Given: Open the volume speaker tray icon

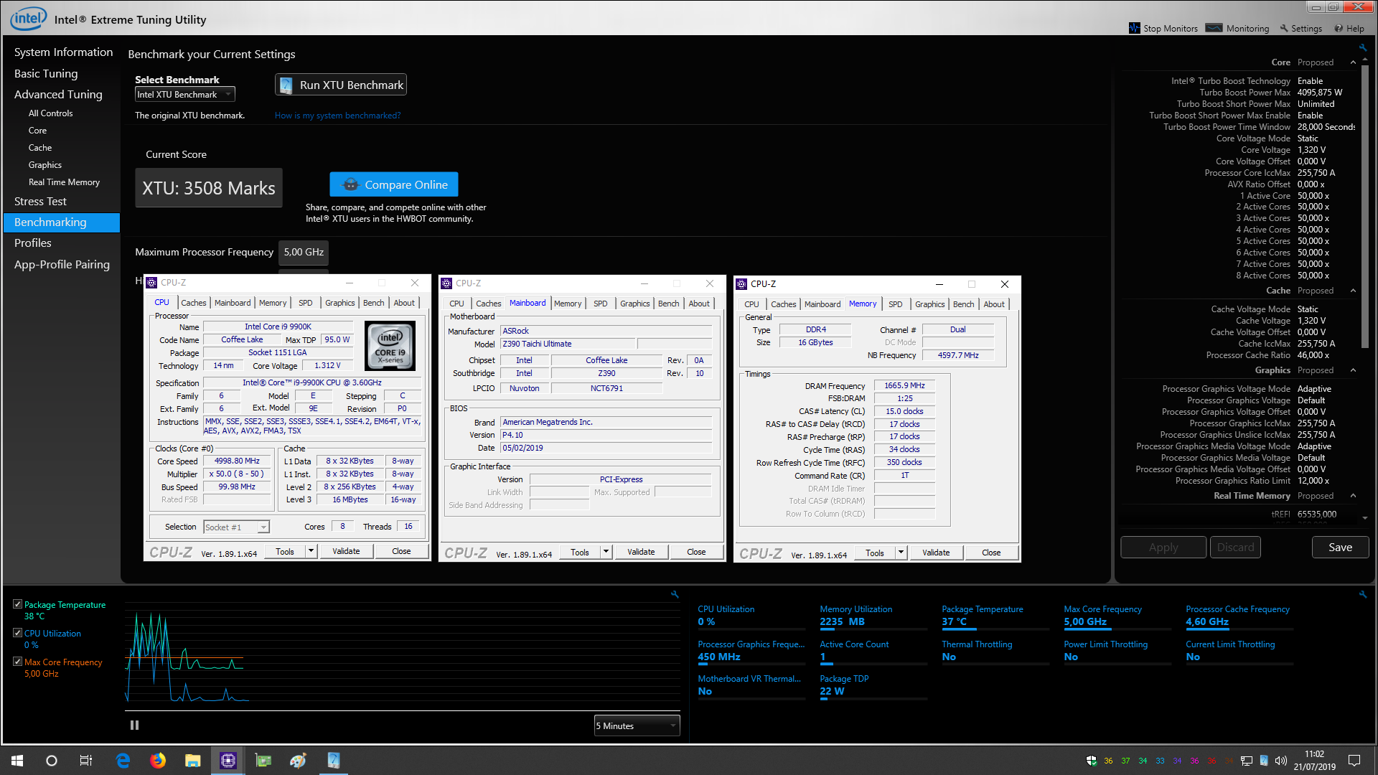Looking at the screenshot, I should tap(1280, 761).
